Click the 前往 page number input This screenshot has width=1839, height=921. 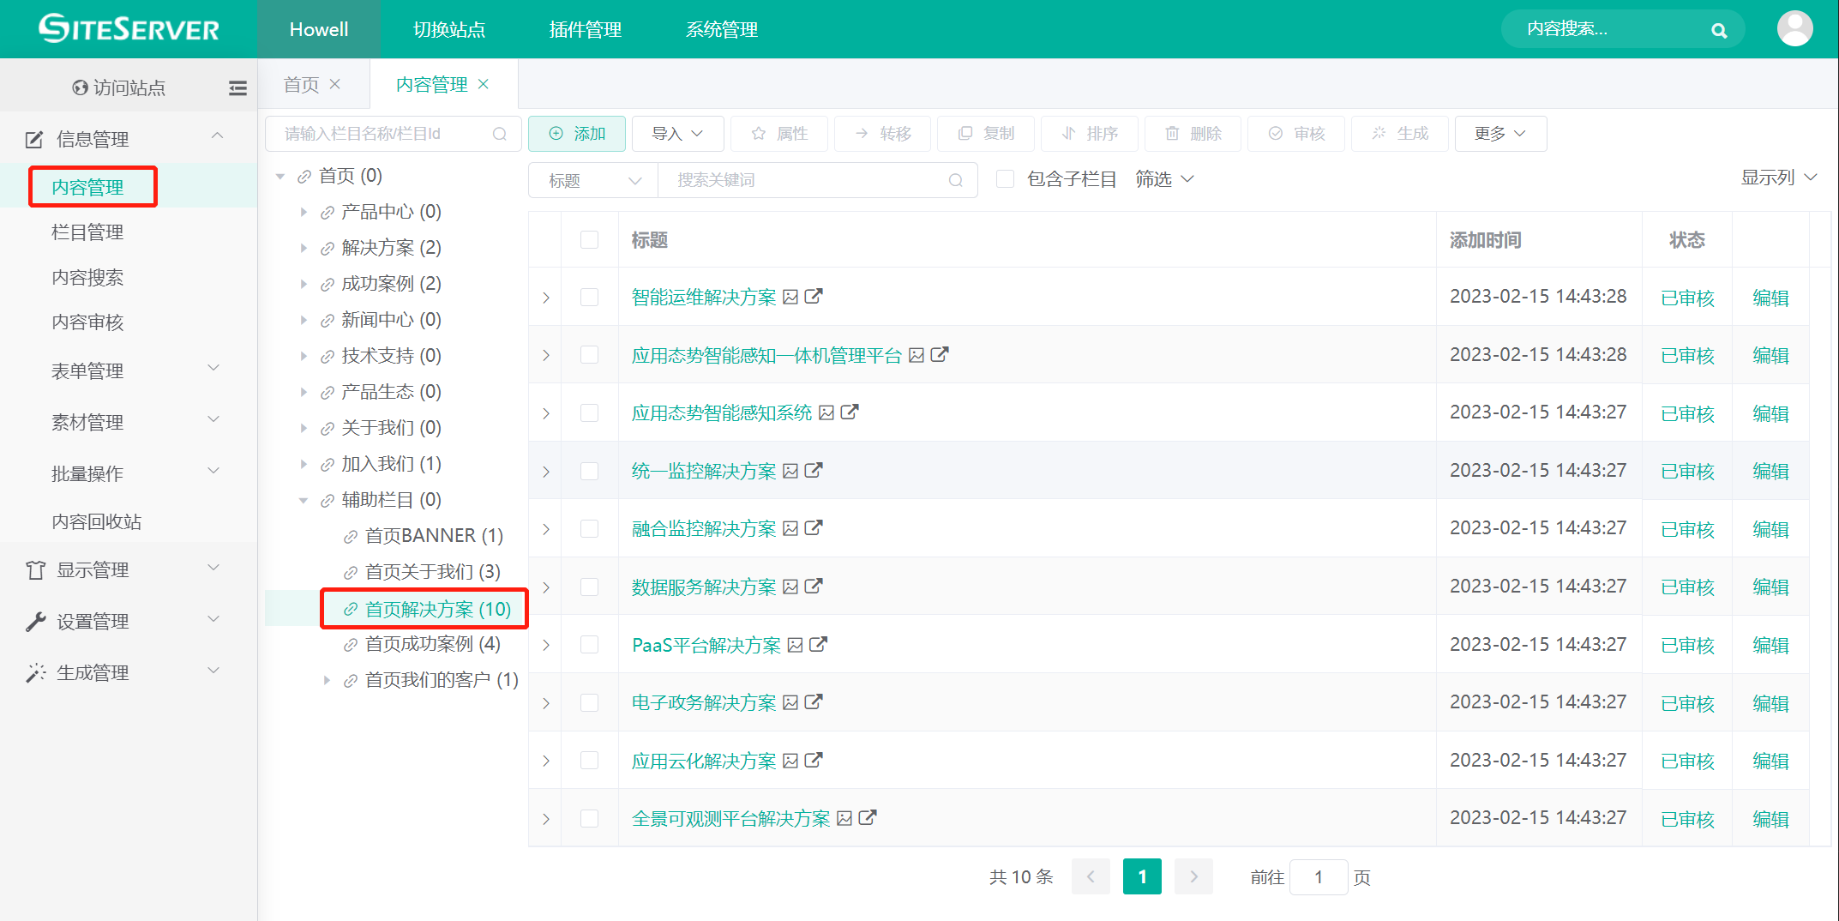[1319, 876]
